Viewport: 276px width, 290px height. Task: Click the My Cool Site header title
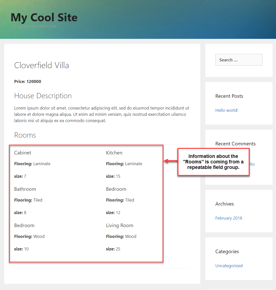(x=44, y=17)
